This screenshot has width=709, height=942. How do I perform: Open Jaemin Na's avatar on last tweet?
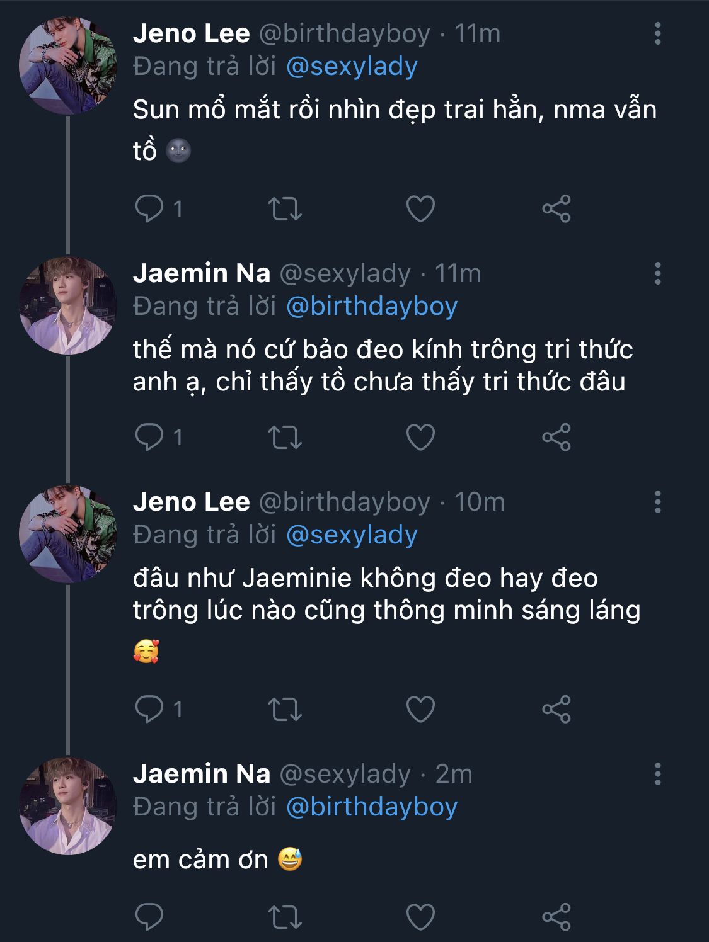pos(67,806)
